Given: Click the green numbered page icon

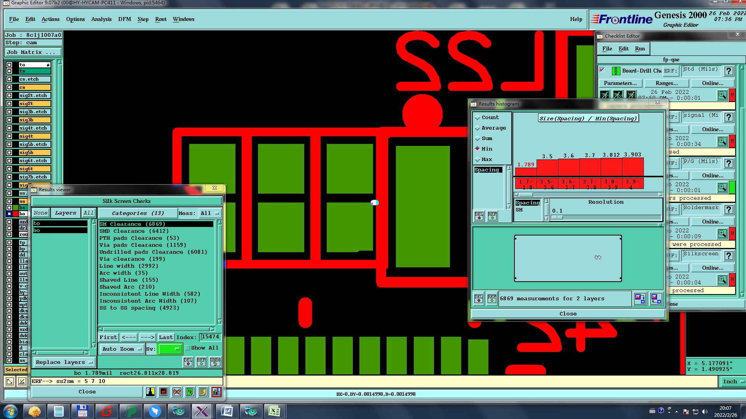Looking at the screenshot, I should [x=190, y=392].
